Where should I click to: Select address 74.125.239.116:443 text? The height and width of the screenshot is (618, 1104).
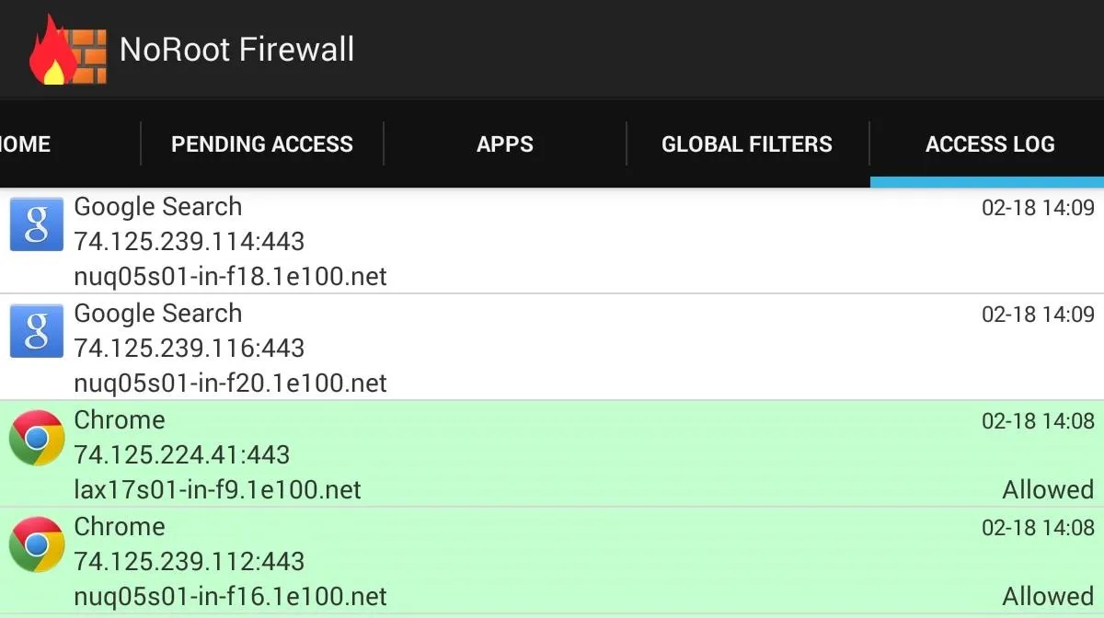[x=189, y=348]
